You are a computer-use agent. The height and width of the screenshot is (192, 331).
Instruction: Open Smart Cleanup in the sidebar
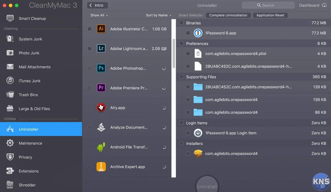[32, 19]
